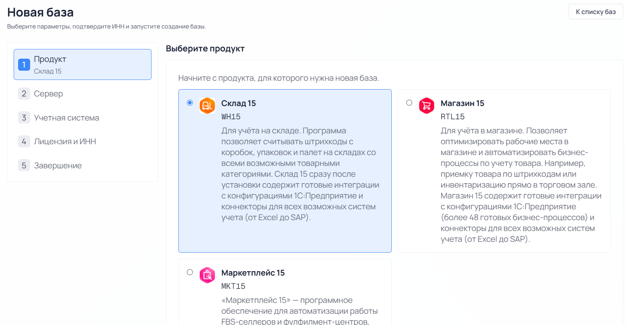The image size is (626, 325).
Task: Click the orange Склад 15 forklift icon
Action: pos(207,106)
